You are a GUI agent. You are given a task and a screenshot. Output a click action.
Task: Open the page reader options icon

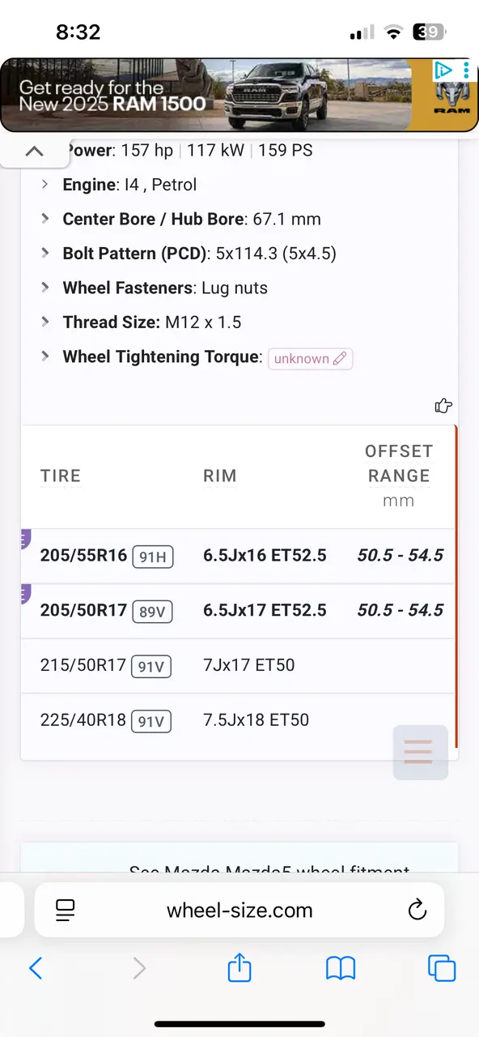(66, 910)
